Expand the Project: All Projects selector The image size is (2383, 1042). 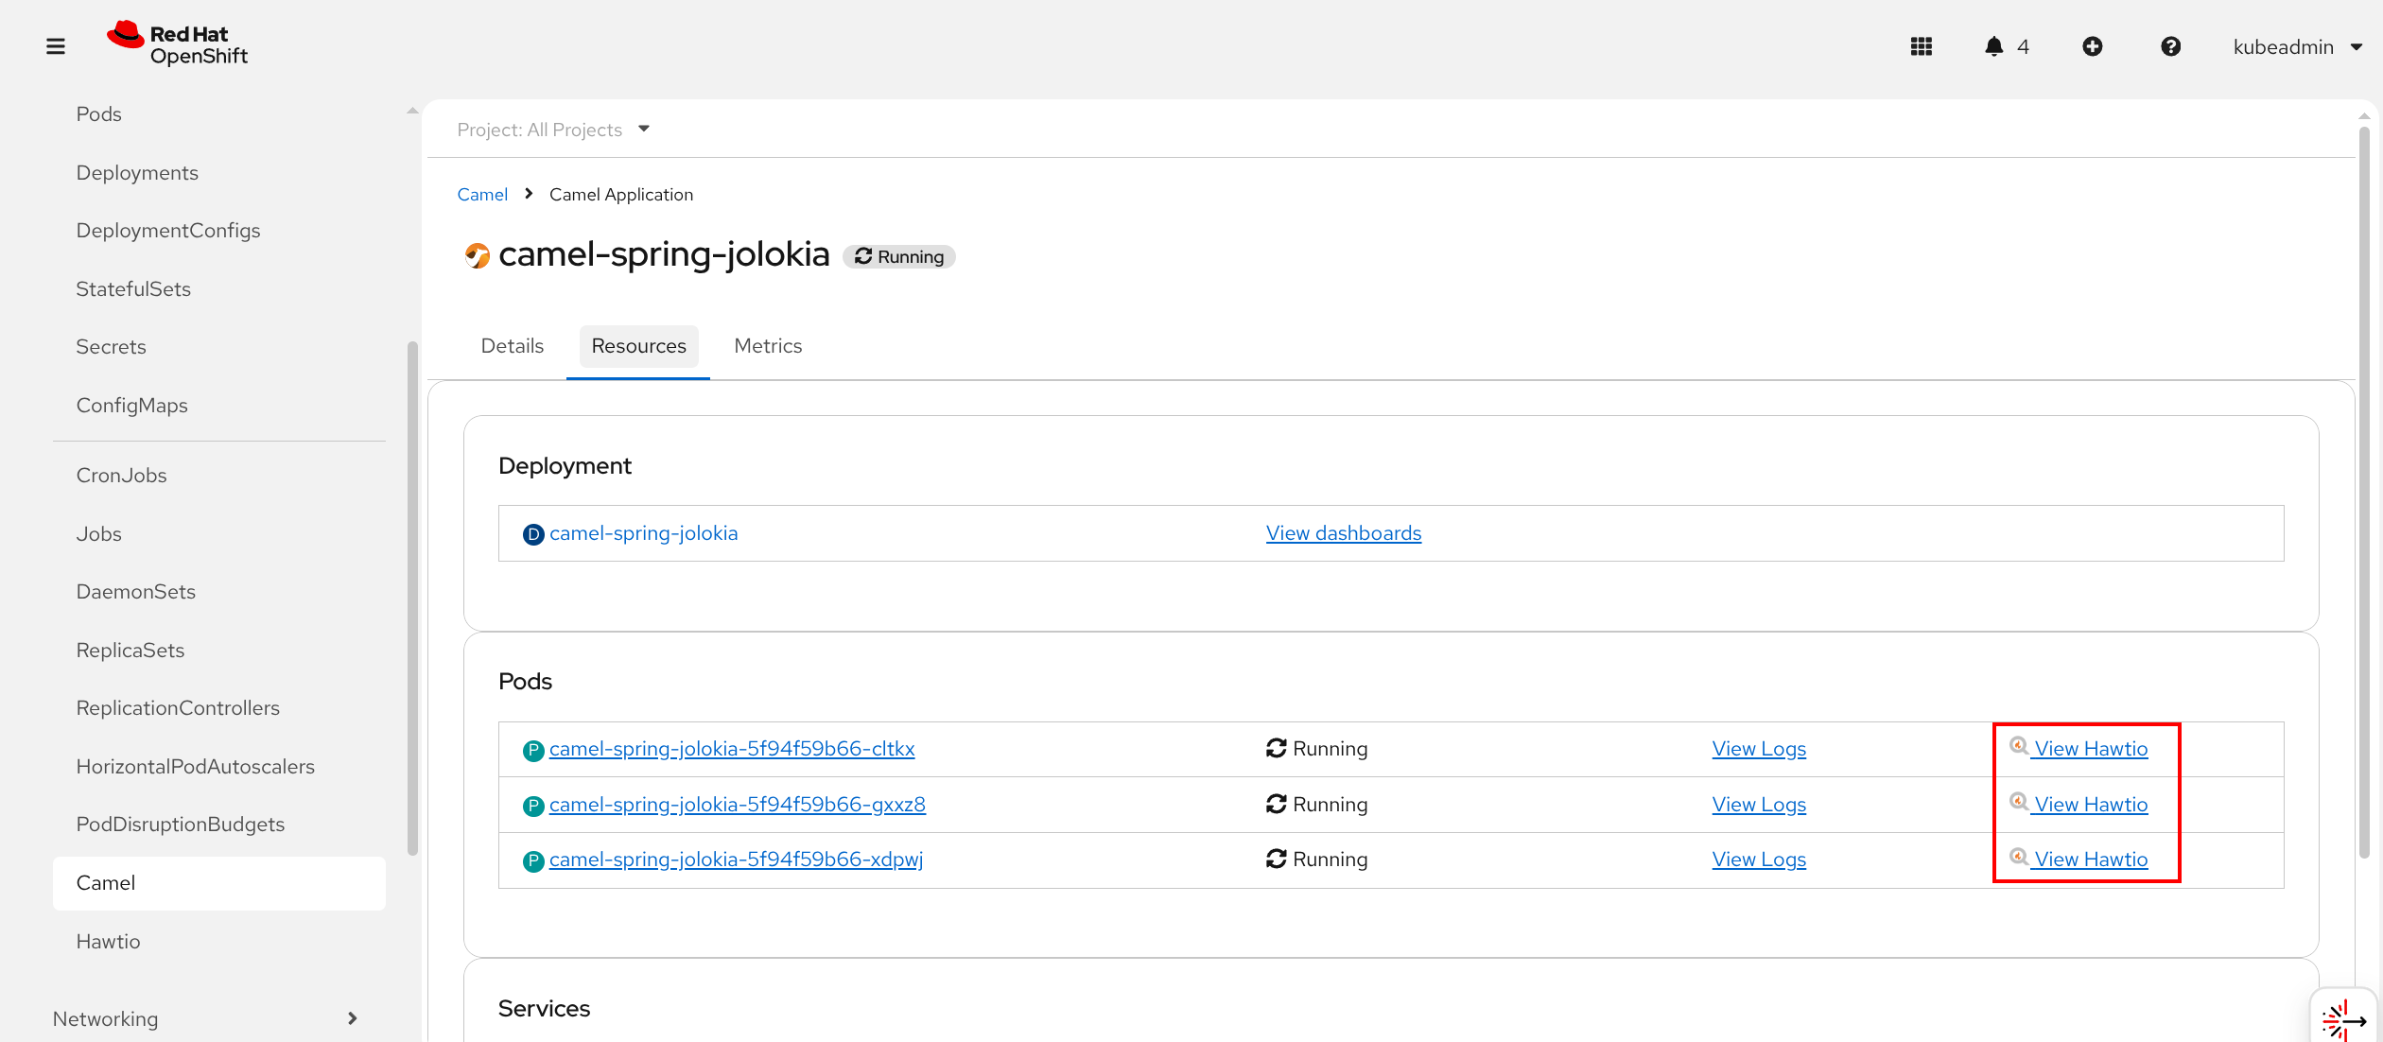pyautogui.click(x=553, y=130)
